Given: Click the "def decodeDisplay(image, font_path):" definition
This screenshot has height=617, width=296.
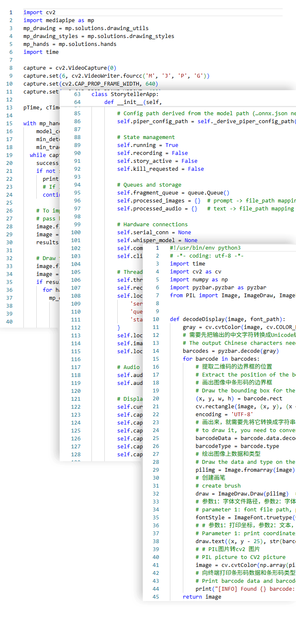Looking at the screenshot, I should [x=228, y=319].
